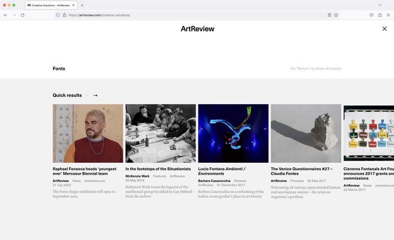Viewport: 394px width, 240px height.
Task: Click 'The Porto Alegre exhibition will open' summary
Action: pos(84,194)
